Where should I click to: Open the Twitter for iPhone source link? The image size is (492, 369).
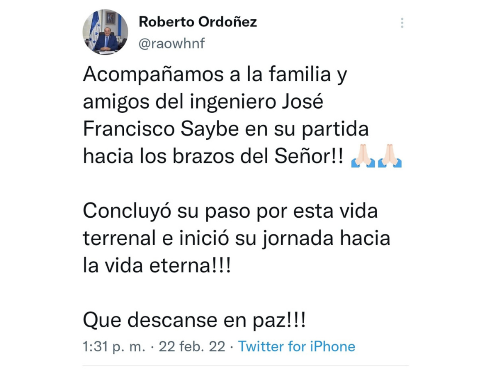coord(297,346)
